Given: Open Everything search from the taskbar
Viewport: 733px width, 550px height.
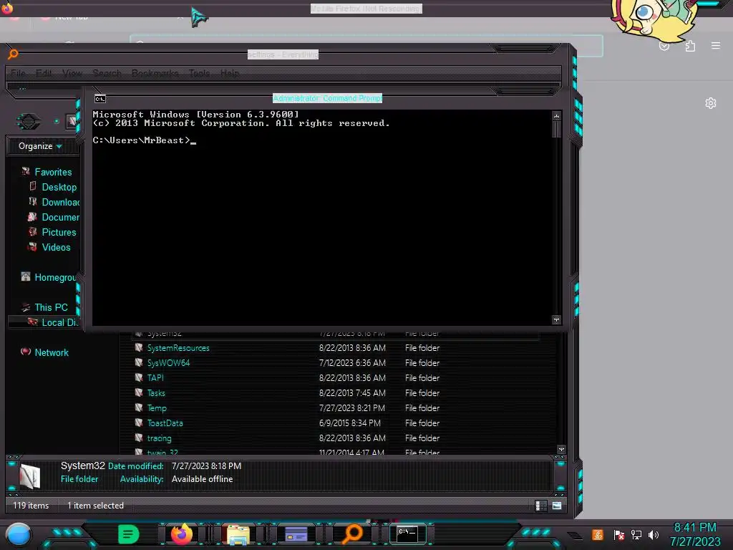Looking at the screenshot, I should coord(352,534).
